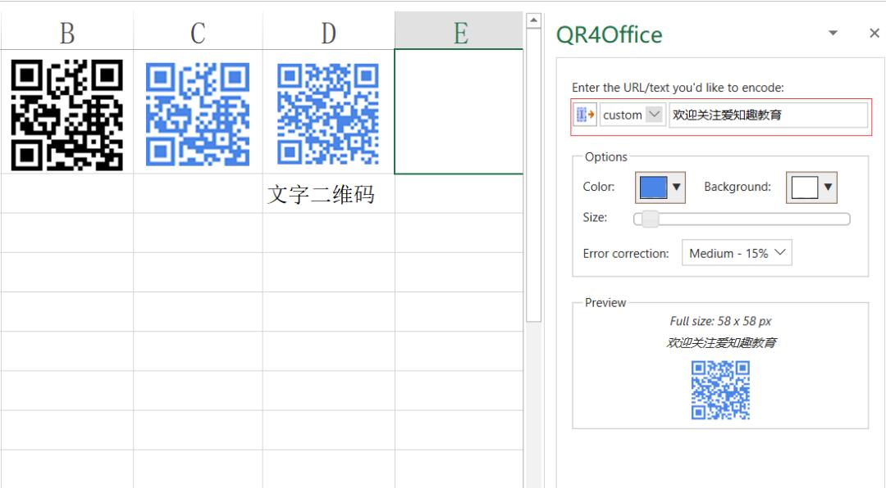Image resolution: width=886 pixels, height=488 pixels.
Task: Click the URL text input field
Action: pyautogui.click(x=767, y=115)
